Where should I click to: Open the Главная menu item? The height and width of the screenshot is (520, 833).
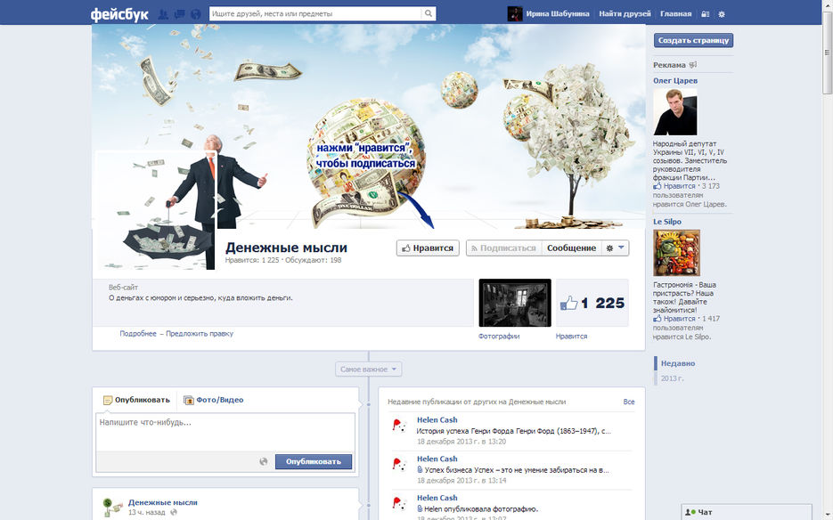point(675,14)
